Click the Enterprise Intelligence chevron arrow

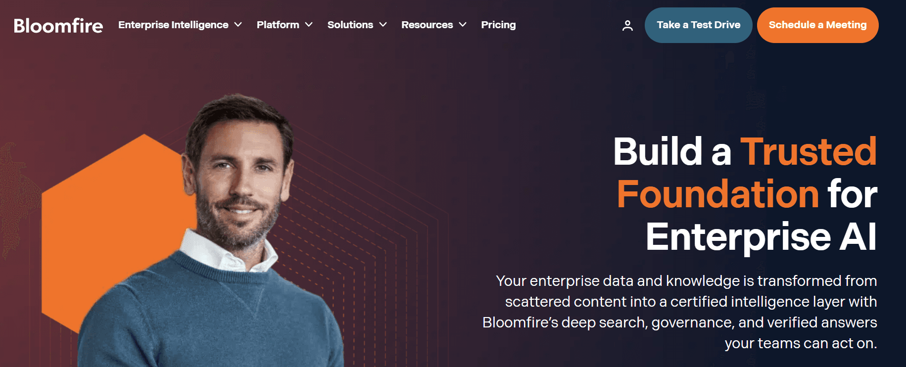239,25
